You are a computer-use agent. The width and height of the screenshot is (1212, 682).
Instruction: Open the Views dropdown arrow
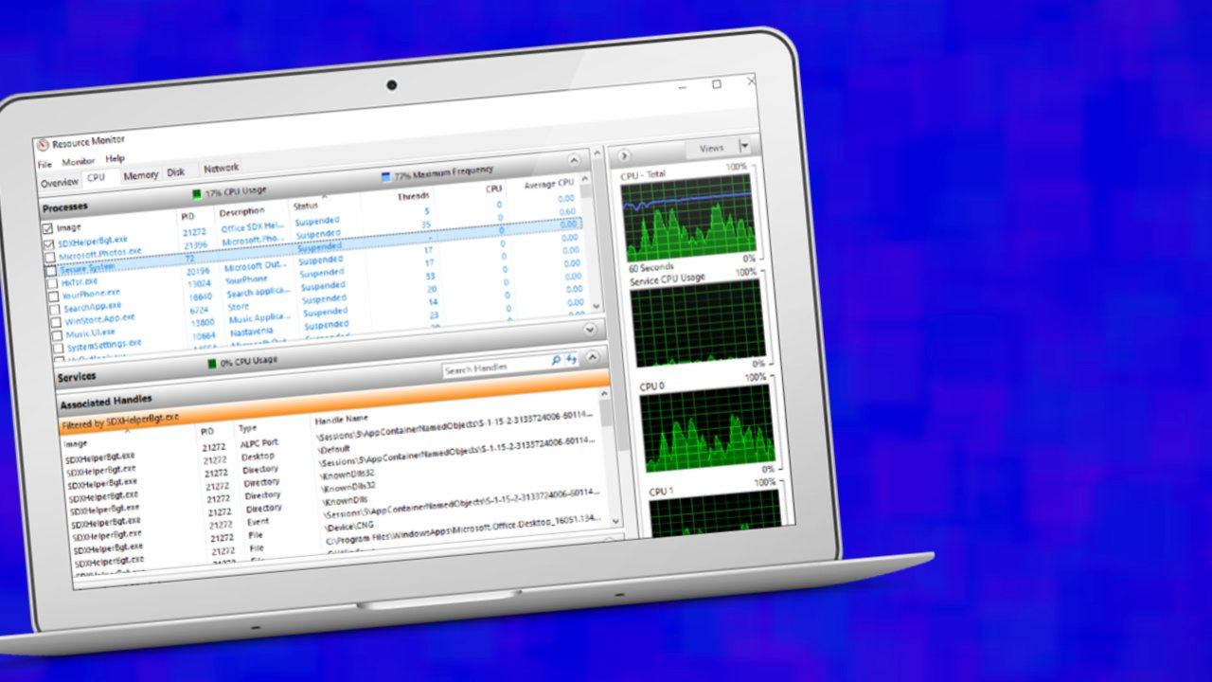744,146
